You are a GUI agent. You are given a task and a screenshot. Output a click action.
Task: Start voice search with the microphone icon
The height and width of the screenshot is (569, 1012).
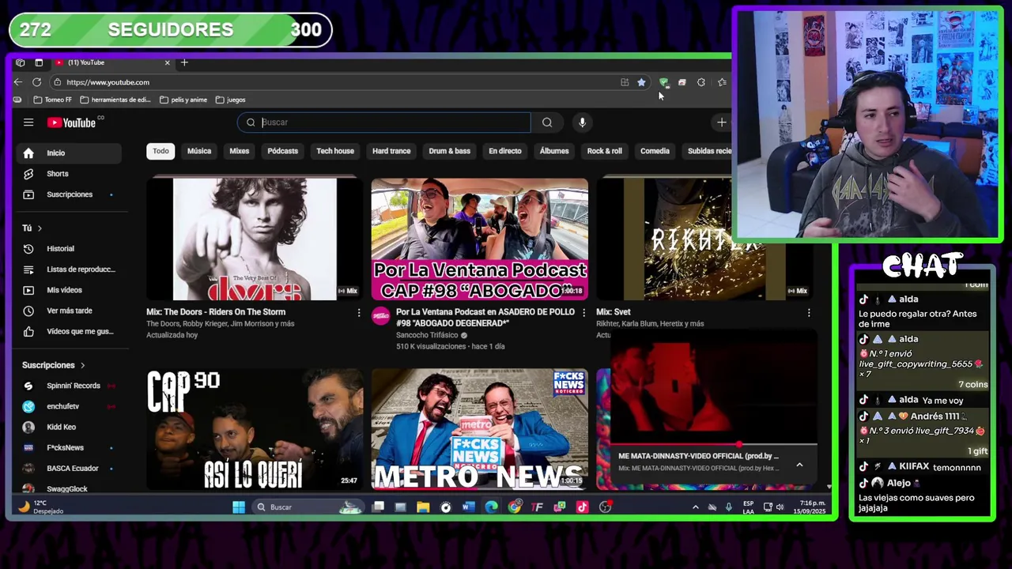tap(582, 122)
